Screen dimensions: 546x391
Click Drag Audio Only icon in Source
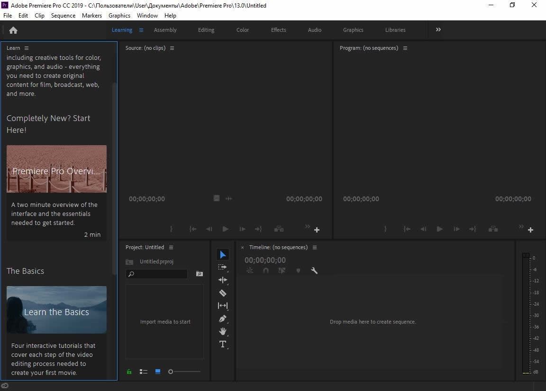tap(228, 199)
